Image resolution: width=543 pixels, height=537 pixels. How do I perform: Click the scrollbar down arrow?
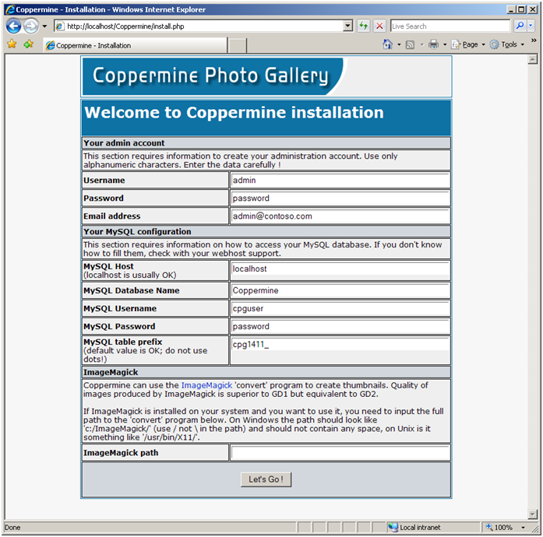[533, 514]
